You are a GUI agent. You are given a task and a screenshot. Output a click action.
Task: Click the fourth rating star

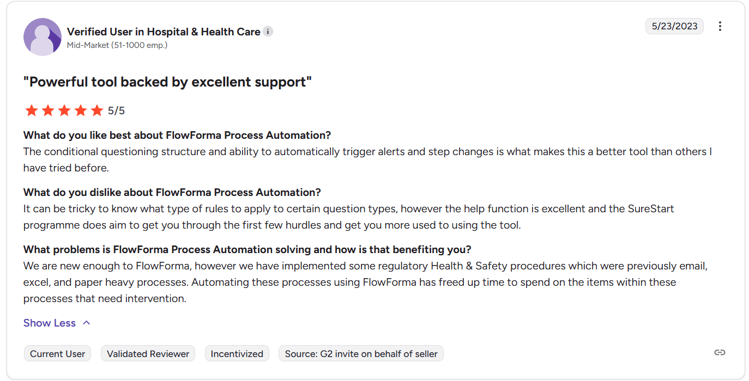[x=81, y=111]
